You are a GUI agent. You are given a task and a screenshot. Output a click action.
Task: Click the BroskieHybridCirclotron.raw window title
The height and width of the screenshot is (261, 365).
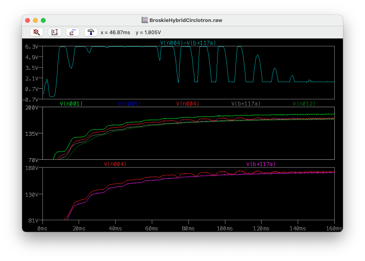coord(186,20)
